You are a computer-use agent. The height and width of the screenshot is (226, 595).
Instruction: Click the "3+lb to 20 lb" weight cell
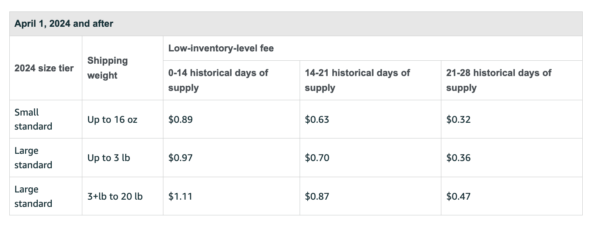[x=115, y=196]
